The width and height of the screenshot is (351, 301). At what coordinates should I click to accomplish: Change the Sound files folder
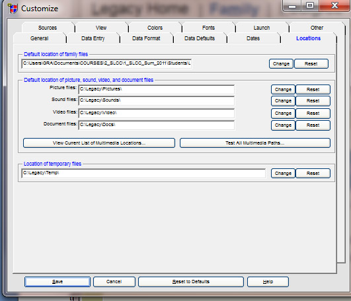[283, 101]
